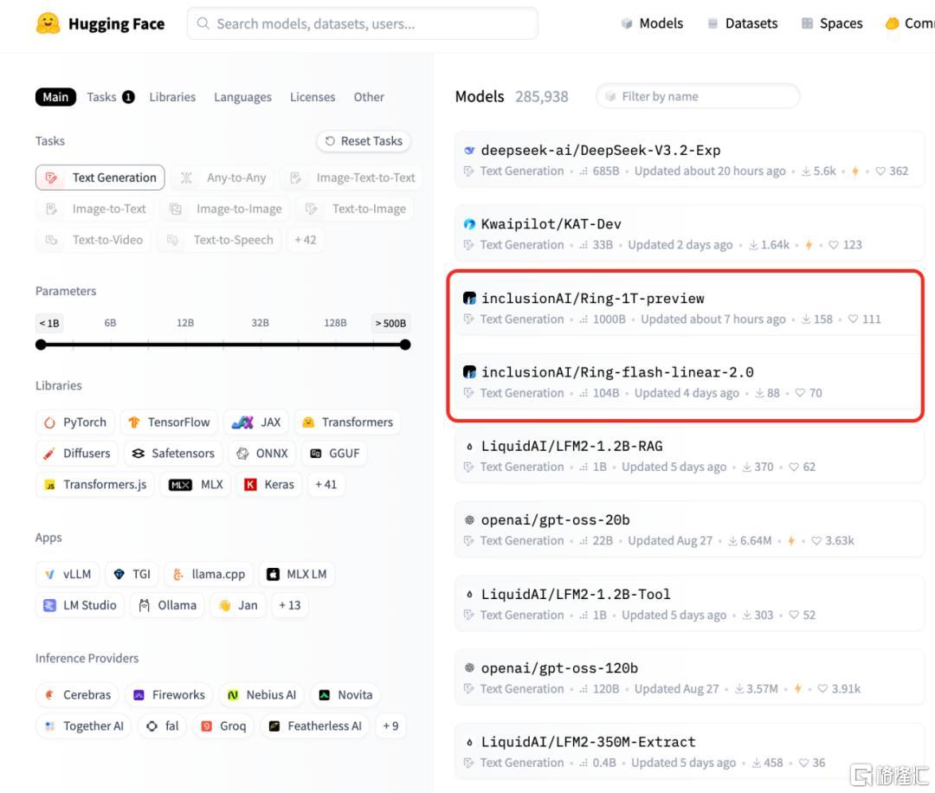The height and width of the screenshot is (793, 935).
Task: Toggle the Text Generation task filter
Action: pos(100,177)
